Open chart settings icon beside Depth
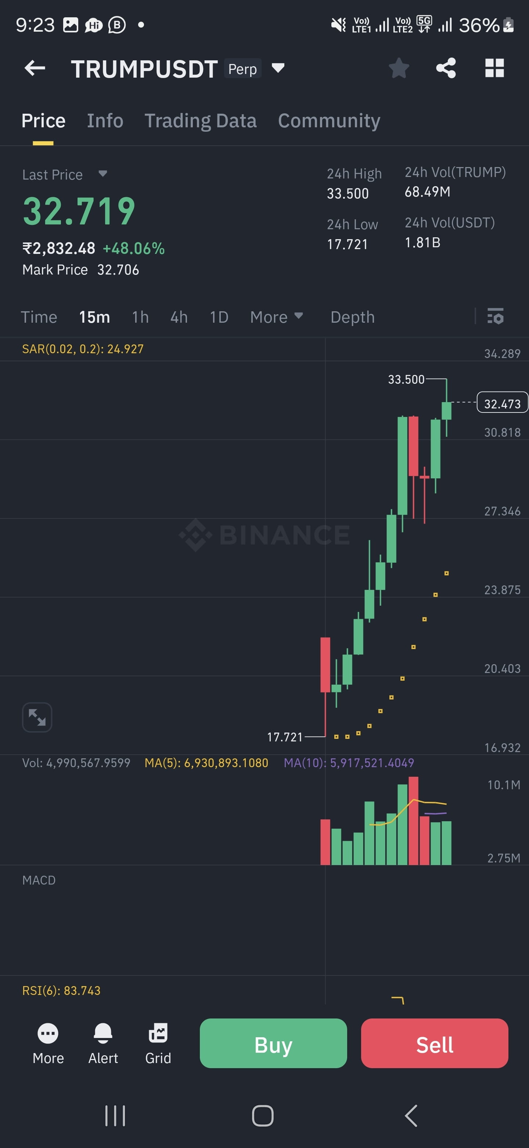 pos(495,316)
